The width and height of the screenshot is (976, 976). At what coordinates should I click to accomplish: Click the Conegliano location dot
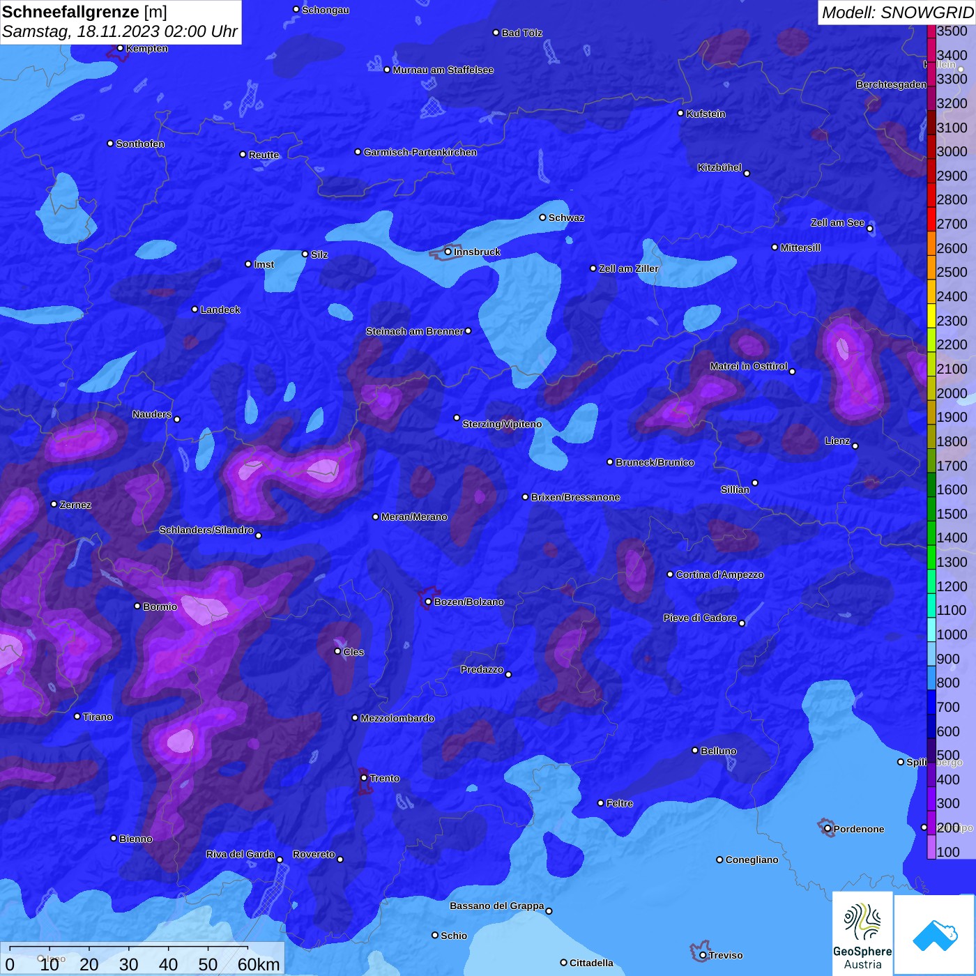pos(719,860)
